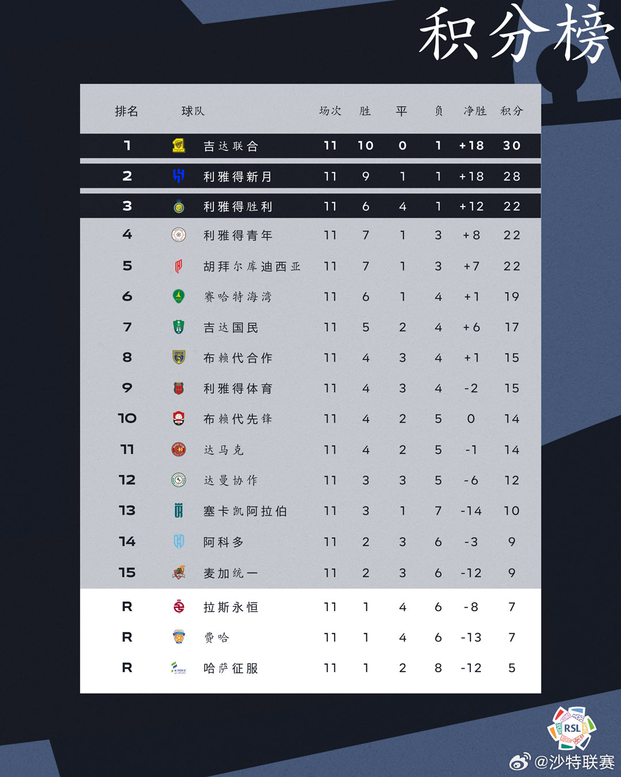621x777 pixels.
Task: Click the 净胜 column header
Action: pos(475,111)
